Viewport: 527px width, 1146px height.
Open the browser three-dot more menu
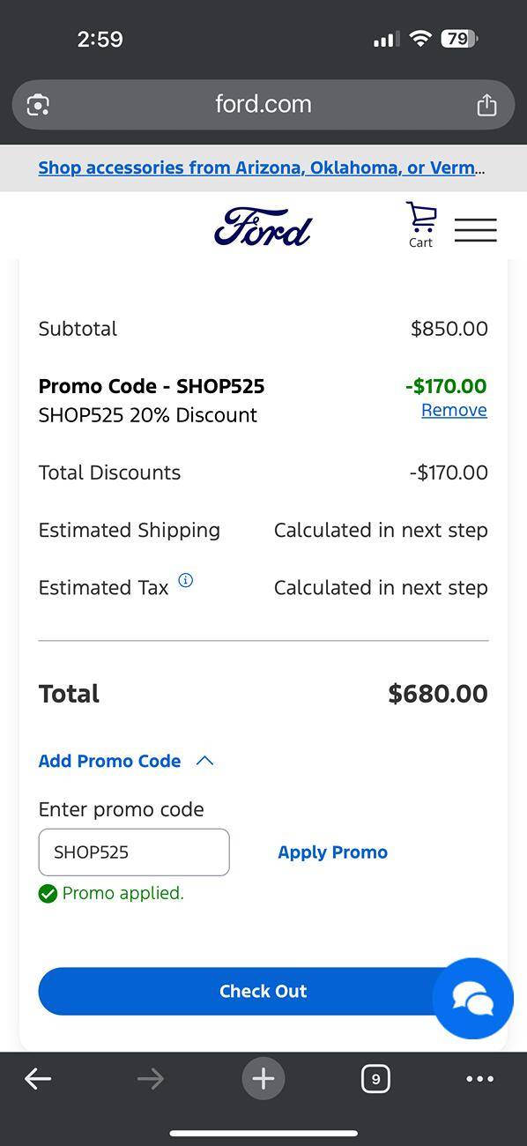point(479,1078)
